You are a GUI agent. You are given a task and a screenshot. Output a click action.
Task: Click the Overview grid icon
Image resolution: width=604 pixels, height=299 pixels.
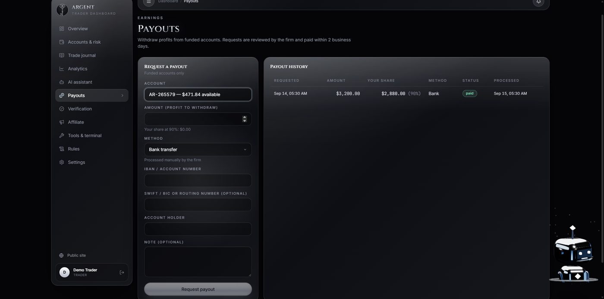tap(62, 28)
